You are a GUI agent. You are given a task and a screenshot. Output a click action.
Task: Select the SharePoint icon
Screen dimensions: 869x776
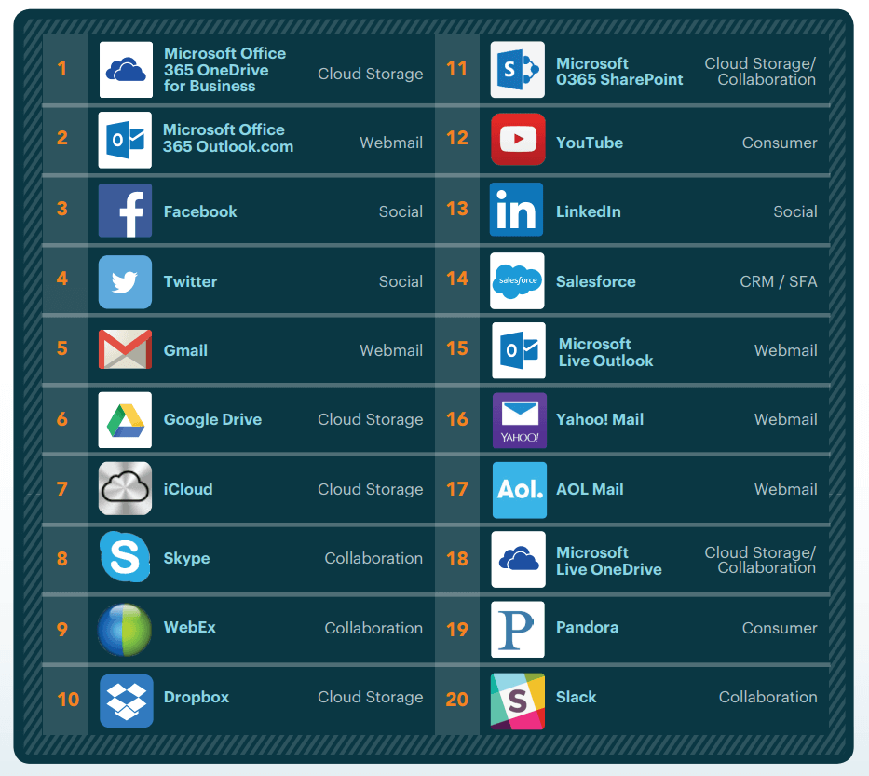point(518,70)
